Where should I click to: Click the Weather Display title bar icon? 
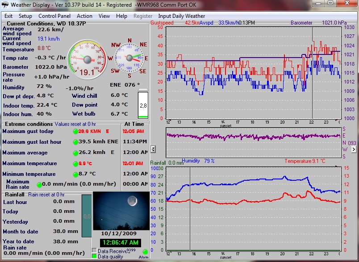coord(5,5)
